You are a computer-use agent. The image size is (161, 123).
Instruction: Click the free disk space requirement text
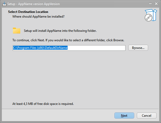(x=43, y=104)
